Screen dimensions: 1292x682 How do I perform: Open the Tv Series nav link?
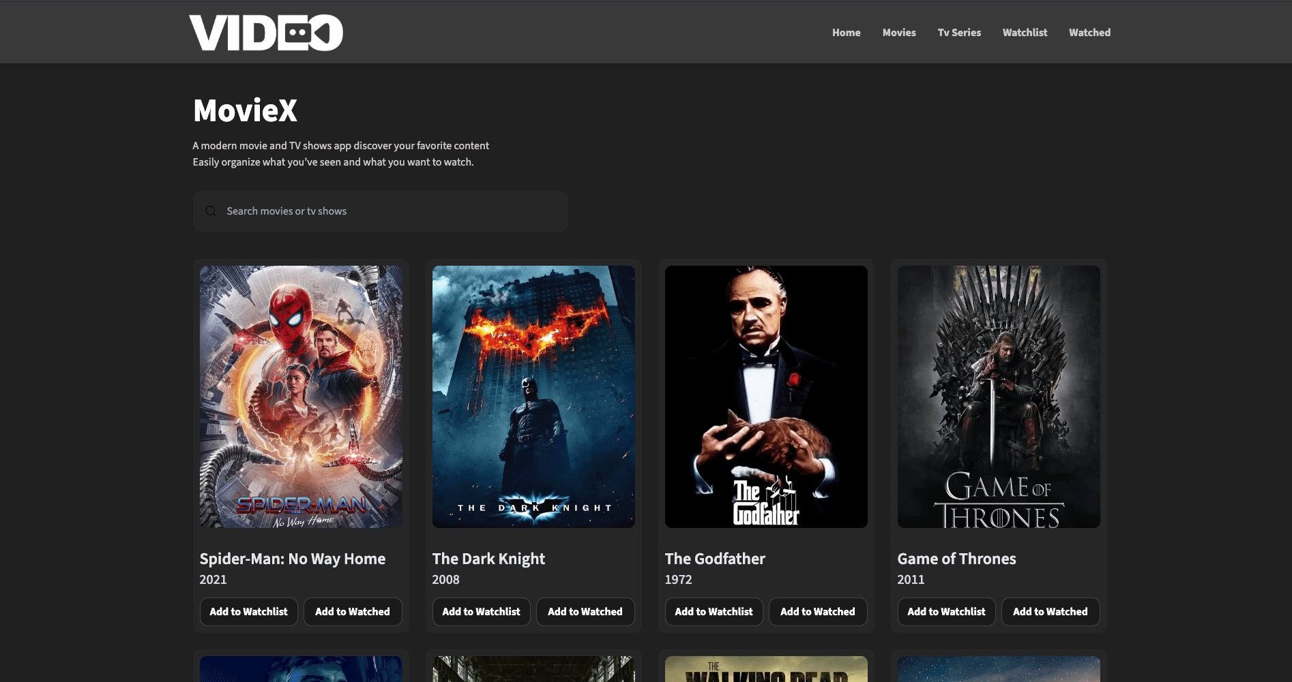(959, 33)
